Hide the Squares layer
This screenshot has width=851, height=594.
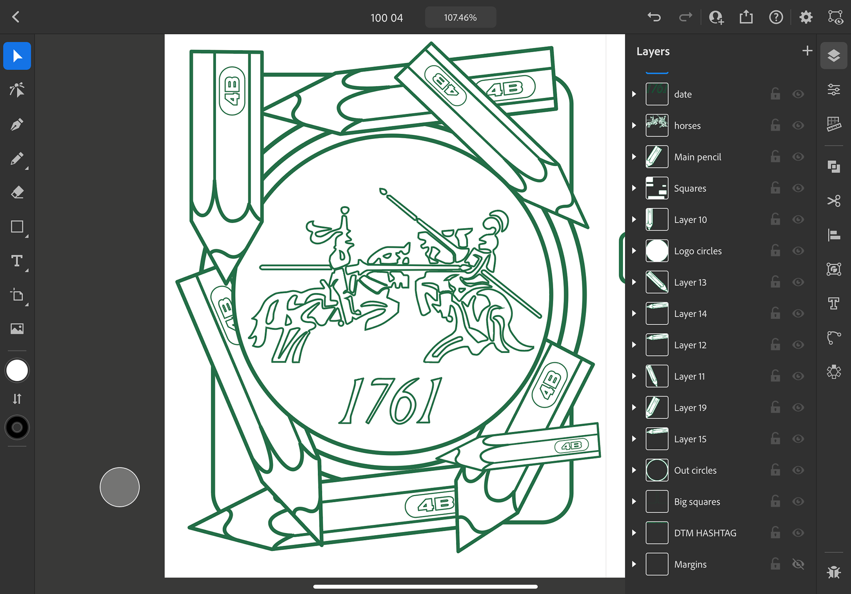coord(798,188)
